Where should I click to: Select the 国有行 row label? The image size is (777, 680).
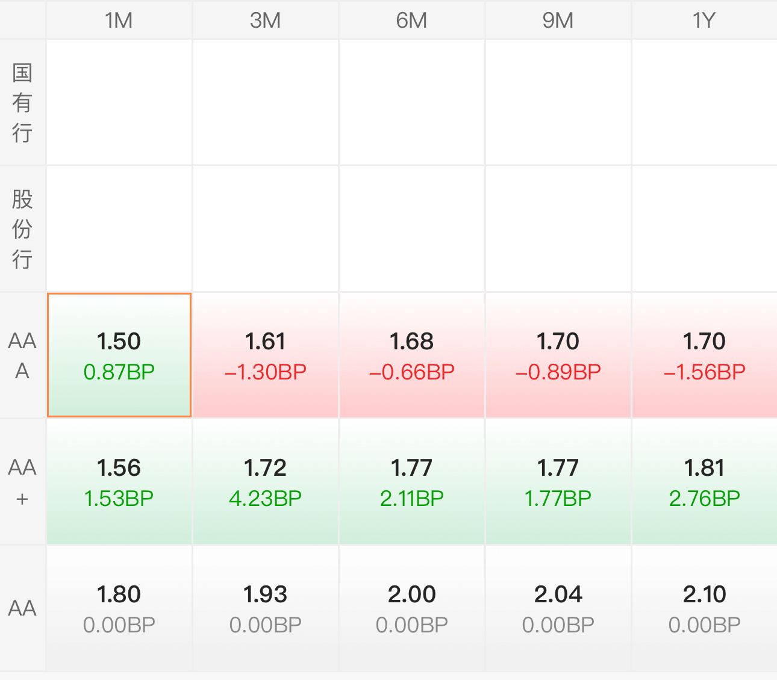(x=22, y=102)
